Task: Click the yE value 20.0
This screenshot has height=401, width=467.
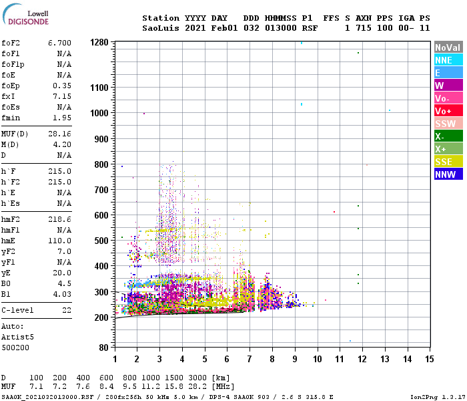Action: 62,273
